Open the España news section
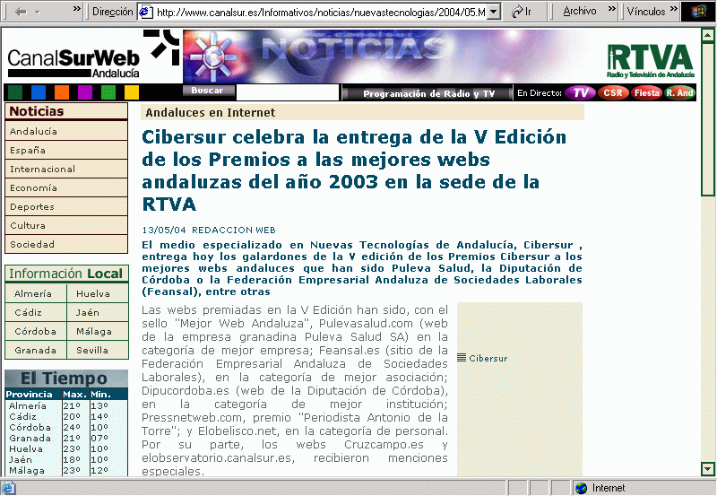This screenshot has height=496, width=717. (65, 150)
